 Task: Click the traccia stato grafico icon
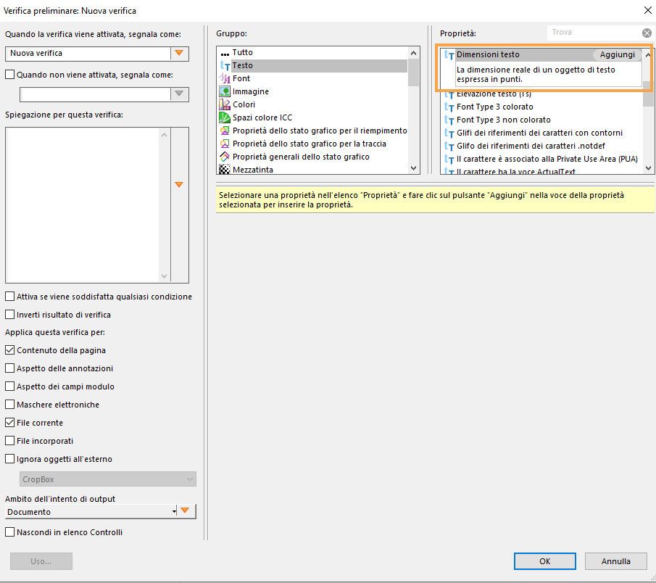(225, 144)
